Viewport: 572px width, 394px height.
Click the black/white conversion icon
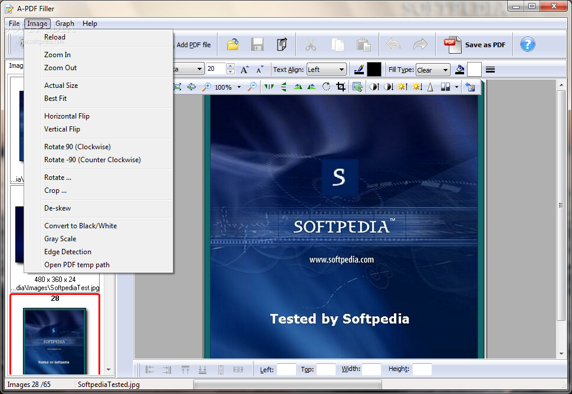pos(445,87)
